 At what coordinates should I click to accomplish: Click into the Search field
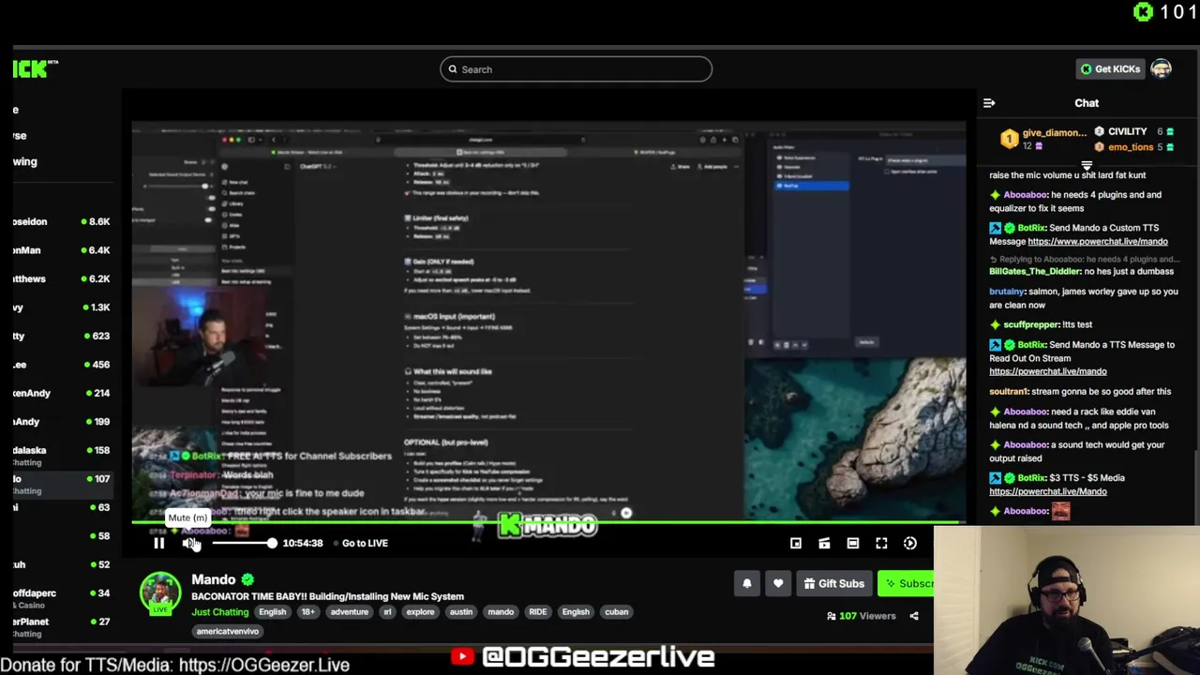coord(576,69)
